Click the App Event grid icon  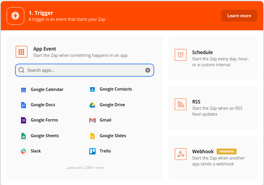pyautogui.click(x=22, y=52)
